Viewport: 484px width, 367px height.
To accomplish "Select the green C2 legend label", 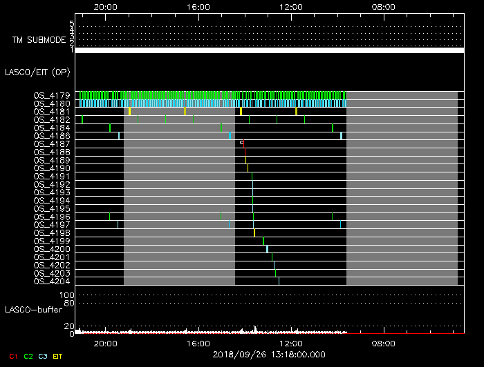I will [28, 355].
